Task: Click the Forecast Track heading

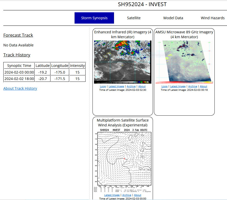Action: [18, 35]
